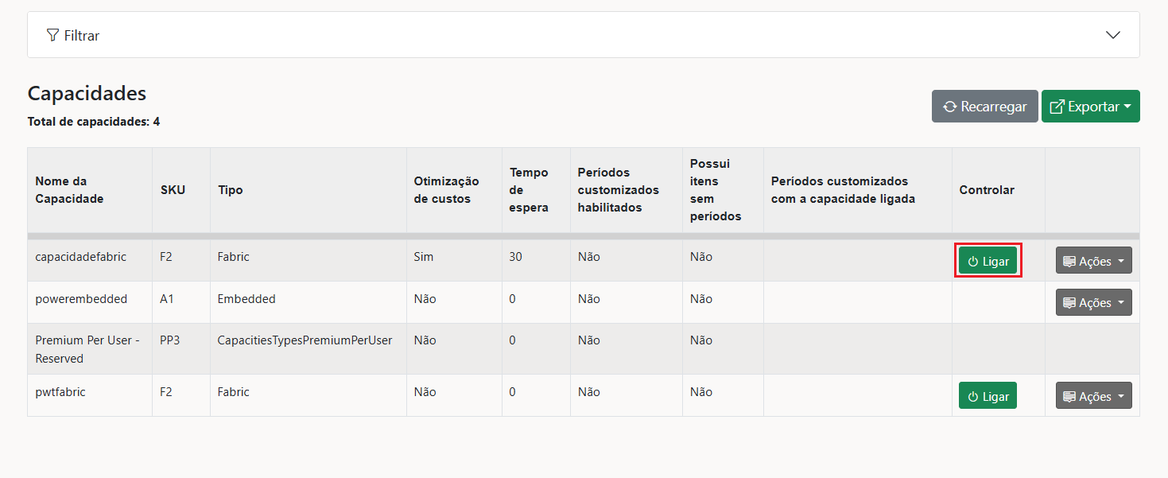Viewport: 1168px width, 478px height.
Task: Click the power icon for pwtfabric
Action: [972, 396]
